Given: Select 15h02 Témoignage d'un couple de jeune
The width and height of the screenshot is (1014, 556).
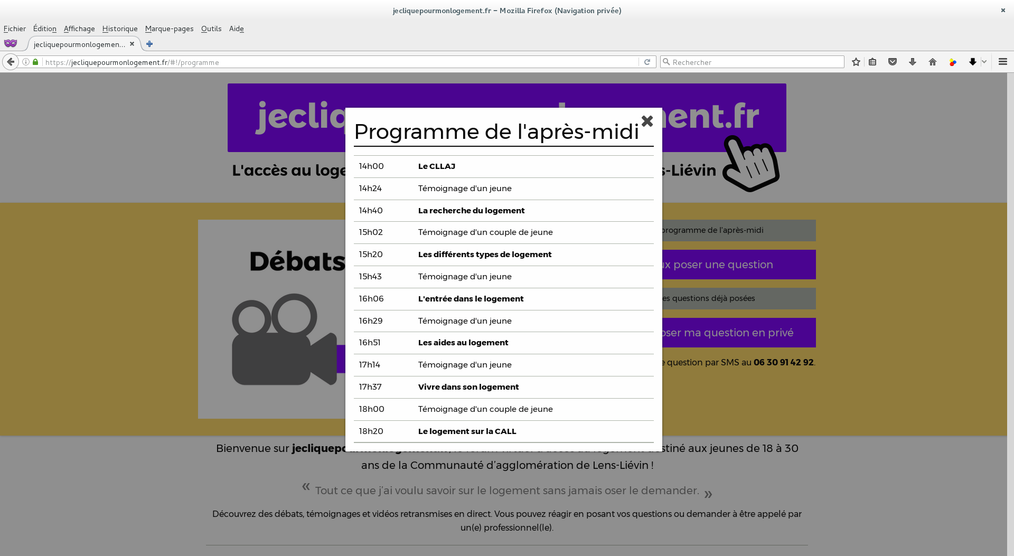Looking at the screenshot, I should [x=504, y=232].
